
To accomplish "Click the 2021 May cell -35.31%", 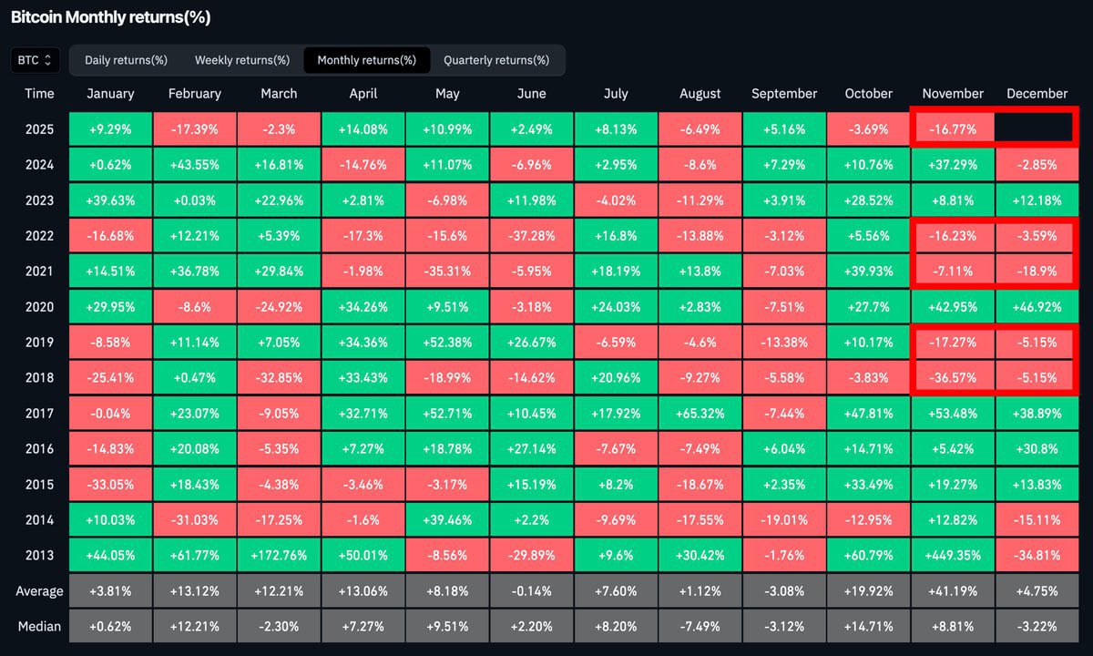I will 447,272.
